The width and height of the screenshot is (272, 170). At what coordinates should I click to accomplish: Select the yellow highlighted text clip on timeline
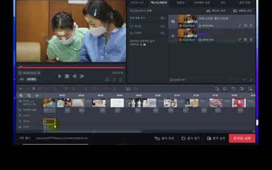(49, 121)
